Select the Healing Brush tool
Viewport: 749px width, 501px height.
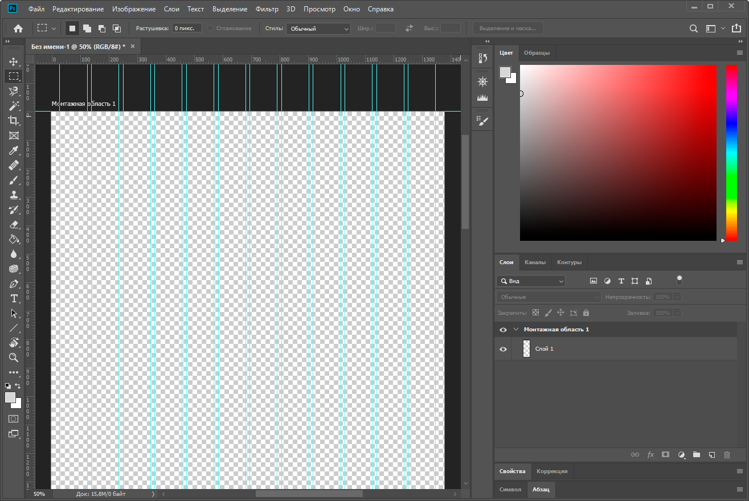[14, 165]
